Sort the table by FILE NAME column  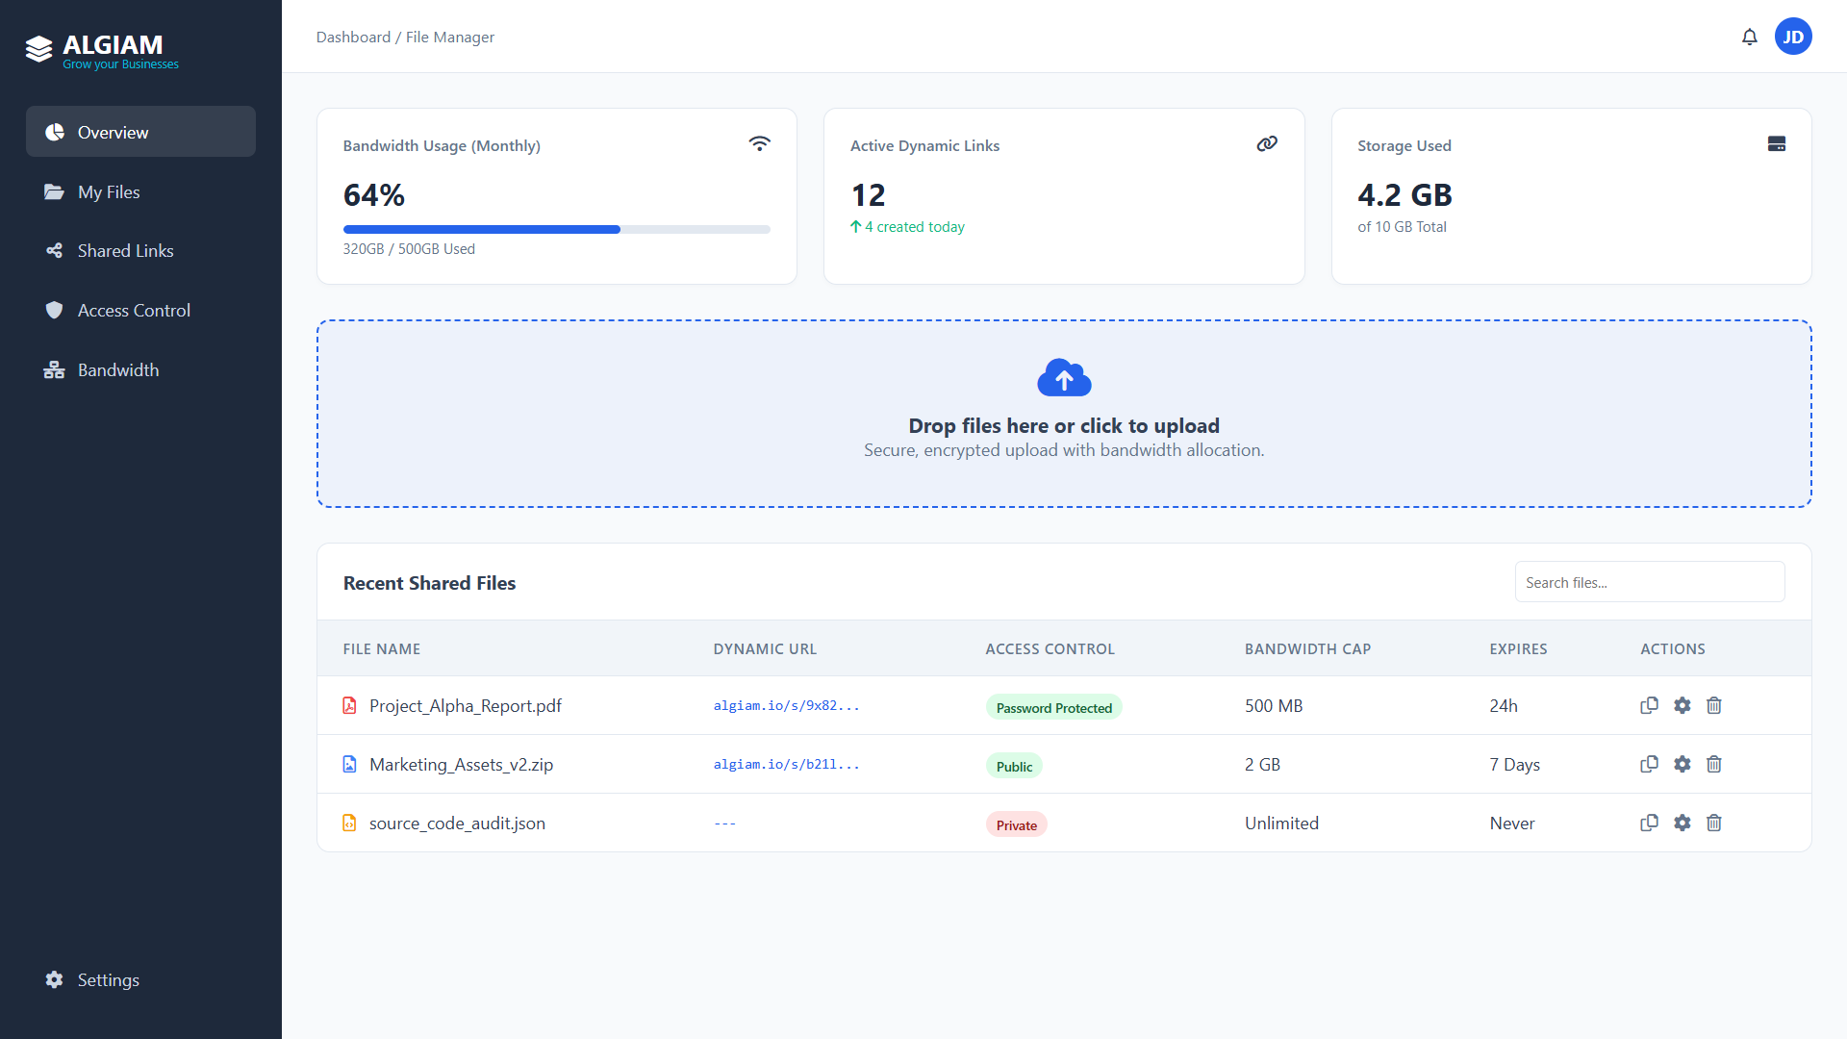pos(382,648)
